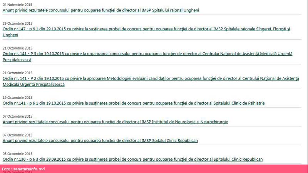
Task: Open Ordin nr.141 Spitalul Clinic de Psihiatrie link
Action: [134, 103]
